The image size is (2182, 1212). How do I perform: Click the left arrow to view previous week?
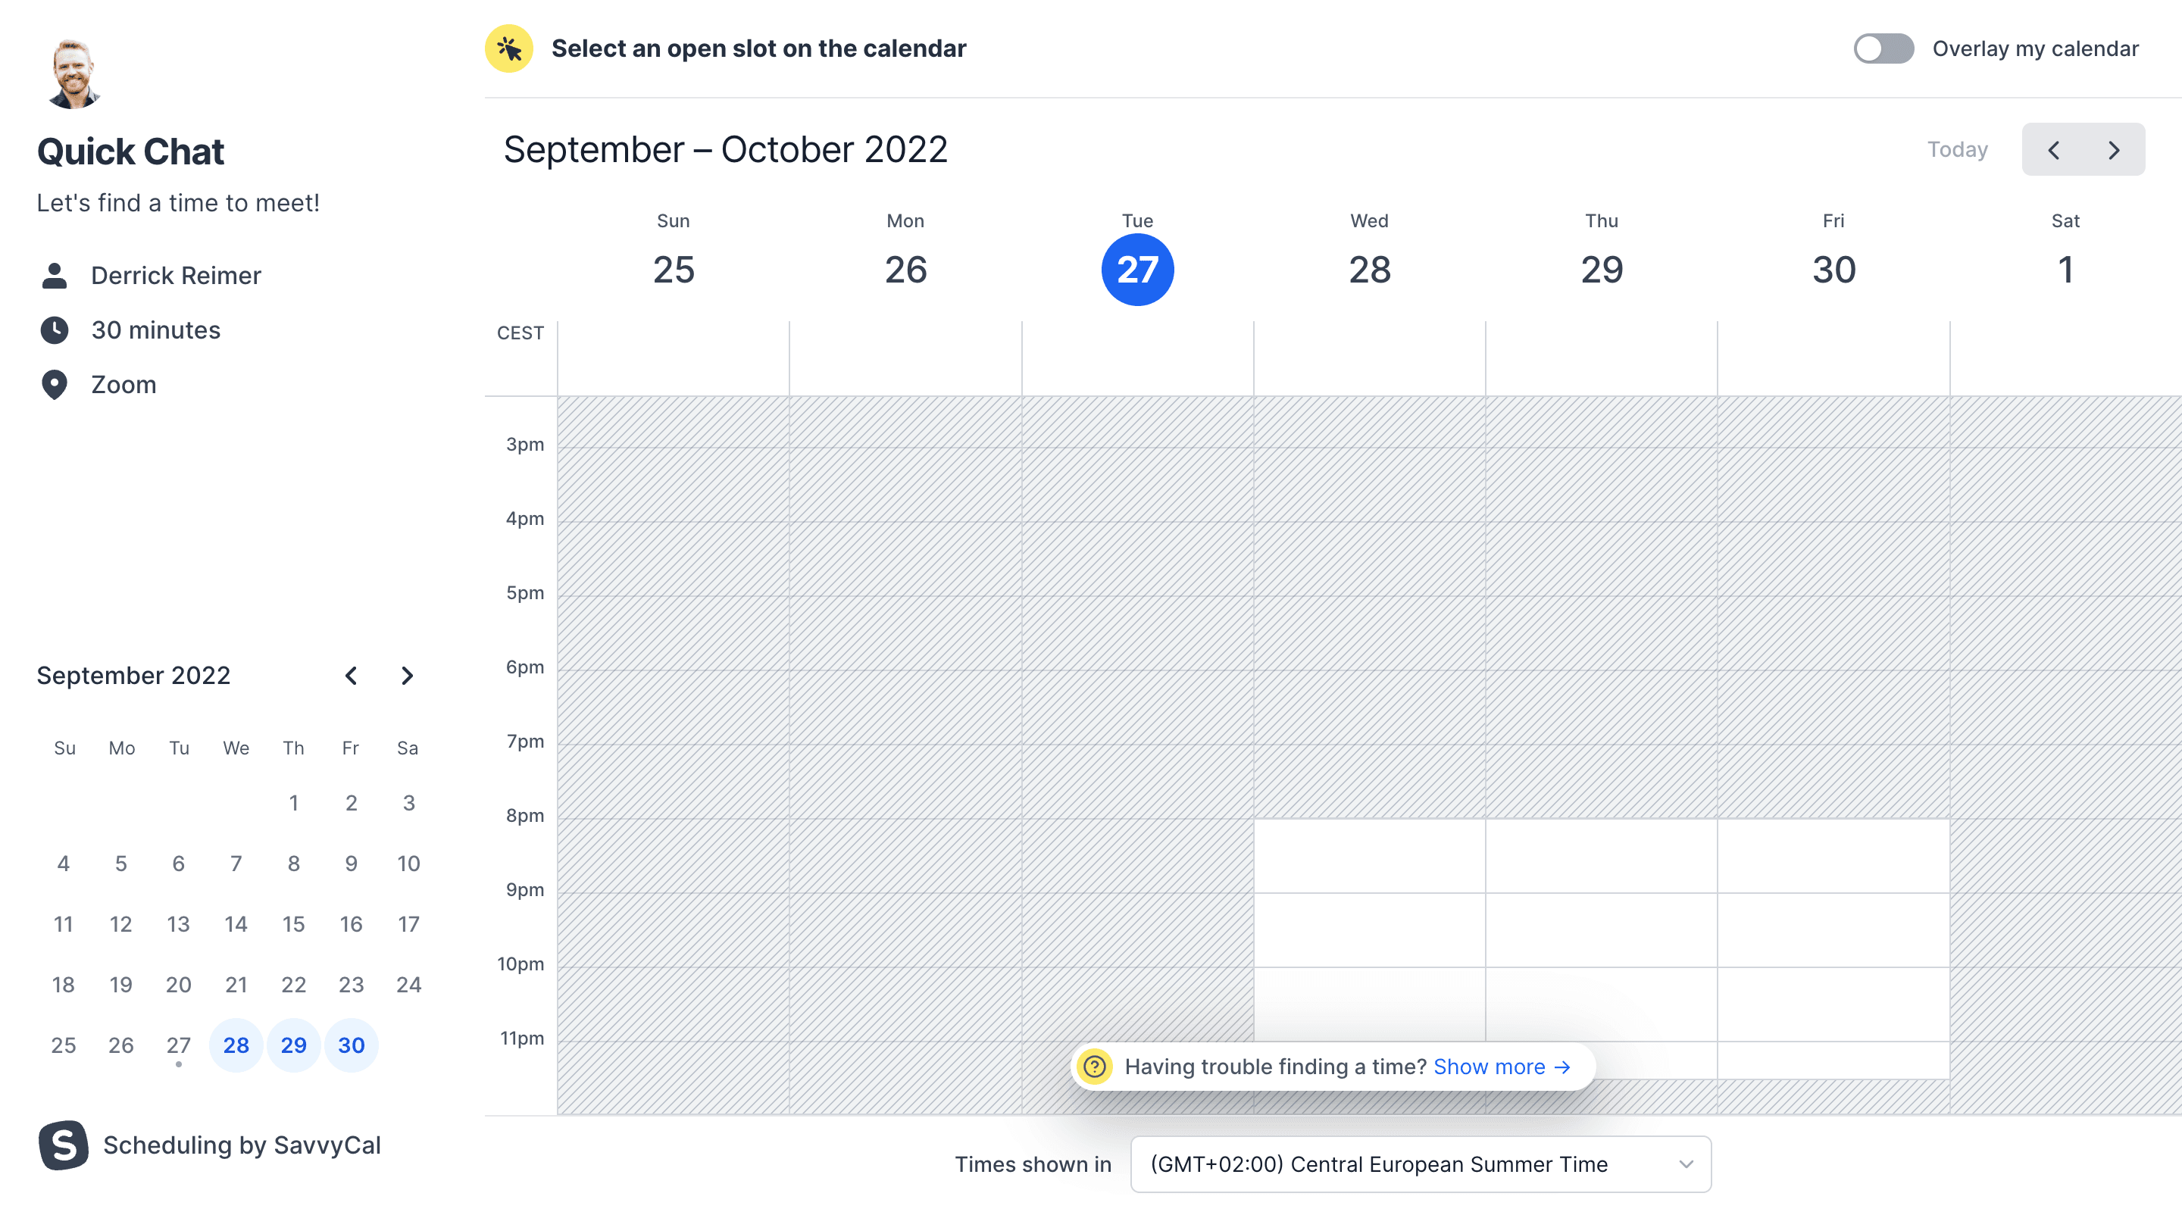pyautogui.click(x=2055, y=149)
